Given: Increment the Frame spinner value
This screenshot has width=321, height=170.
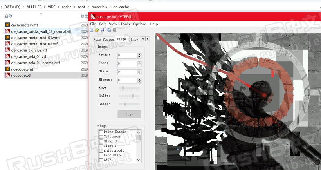Looking at the screenshot, I should (x=139, y=54).
